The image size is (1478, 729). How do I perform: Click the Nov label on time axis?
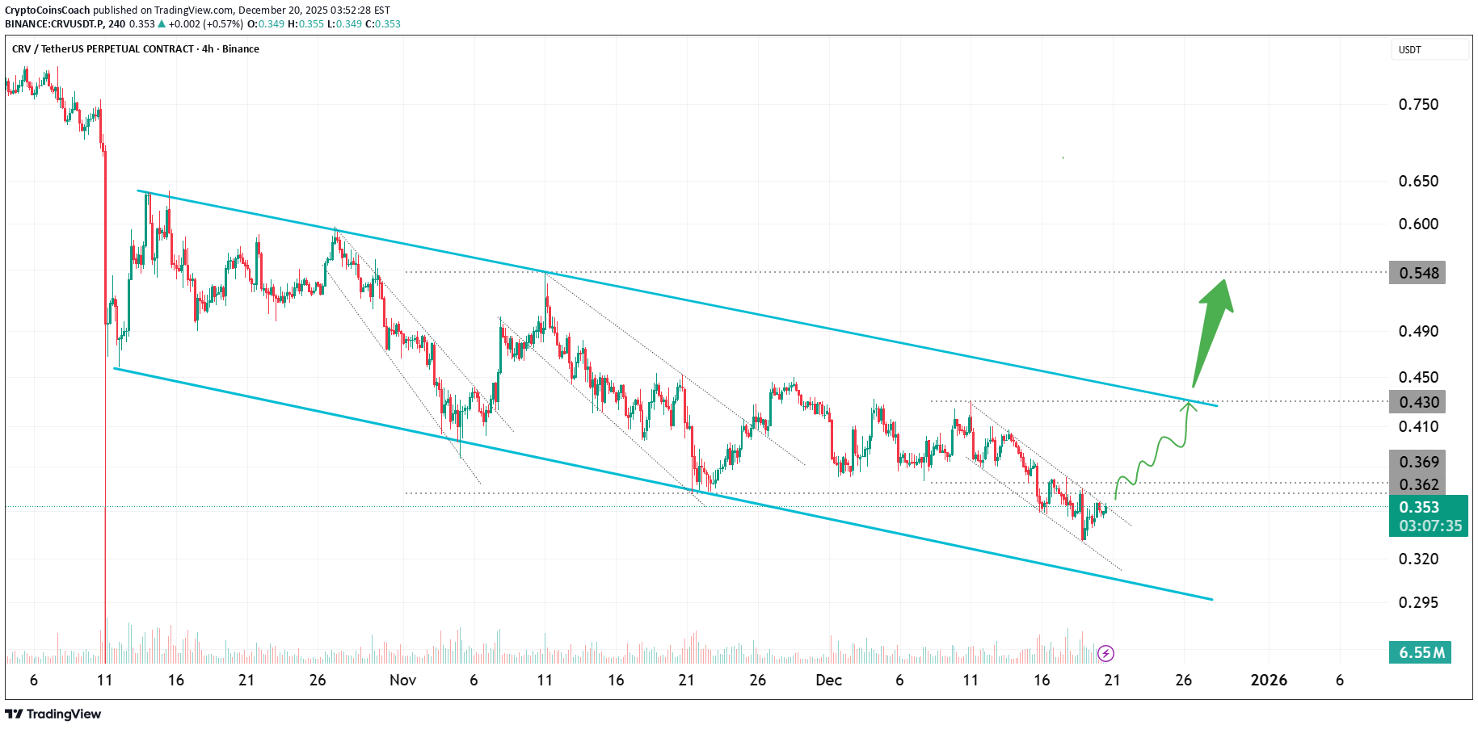(x=402, y=680)
